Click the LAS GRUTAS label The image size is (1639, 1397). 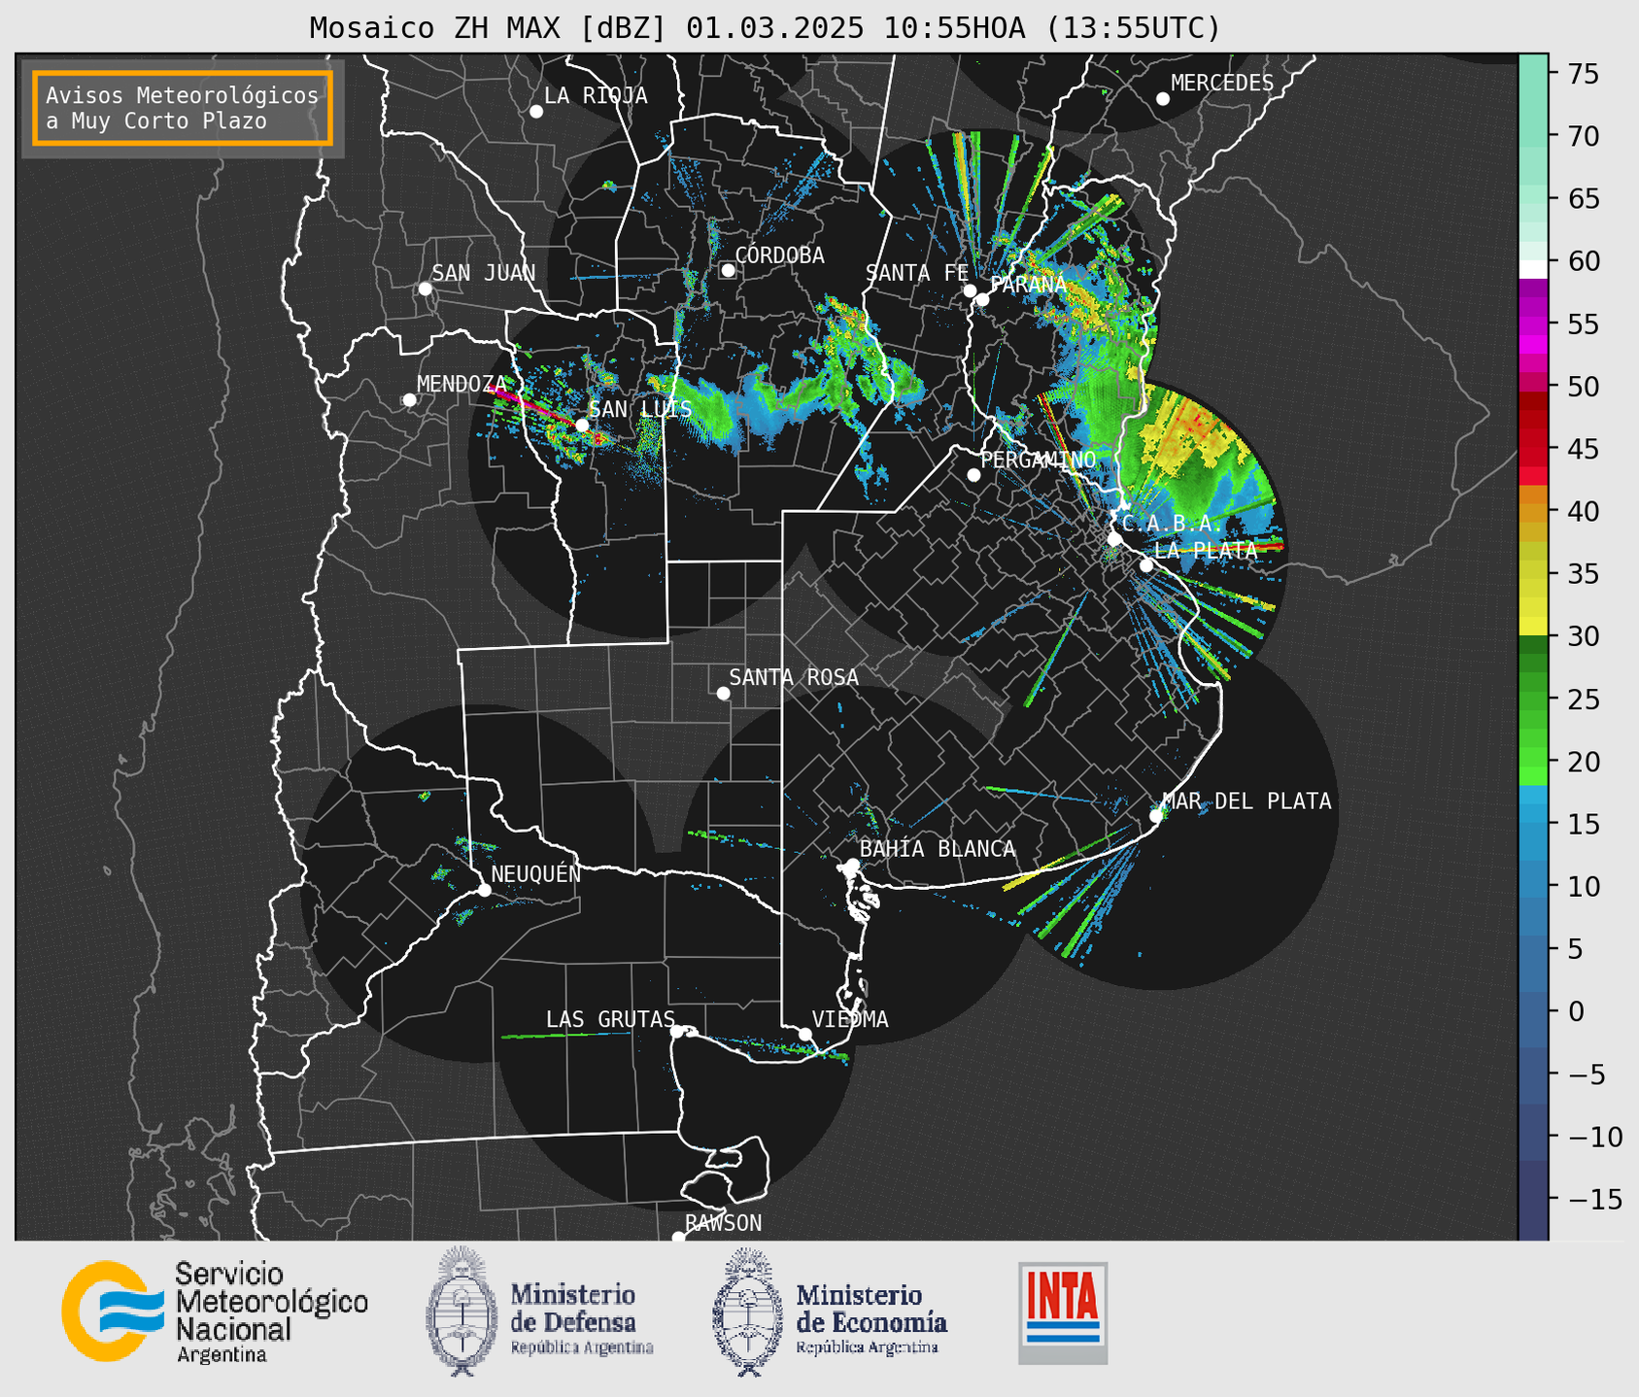pyautogui.click(x=610, y=1019)
